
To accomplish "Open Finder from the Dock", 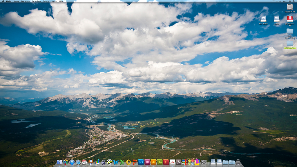I will point(59,162).
